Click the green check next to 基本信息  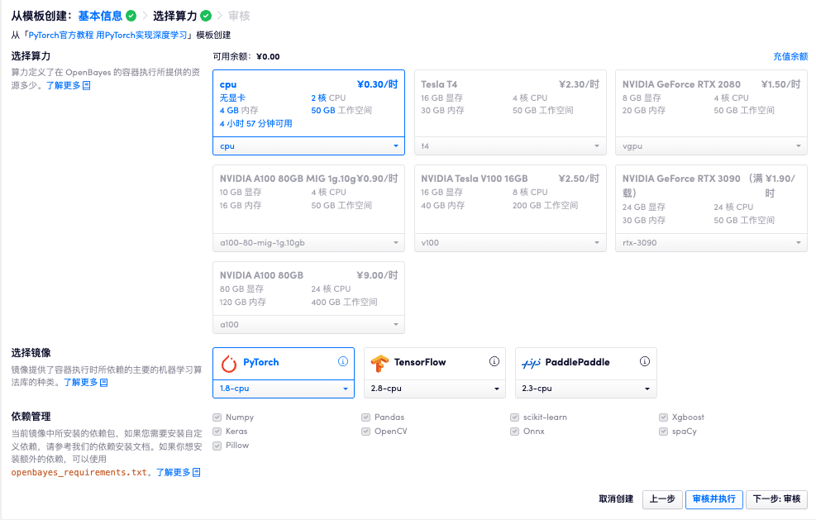(131, 16)
